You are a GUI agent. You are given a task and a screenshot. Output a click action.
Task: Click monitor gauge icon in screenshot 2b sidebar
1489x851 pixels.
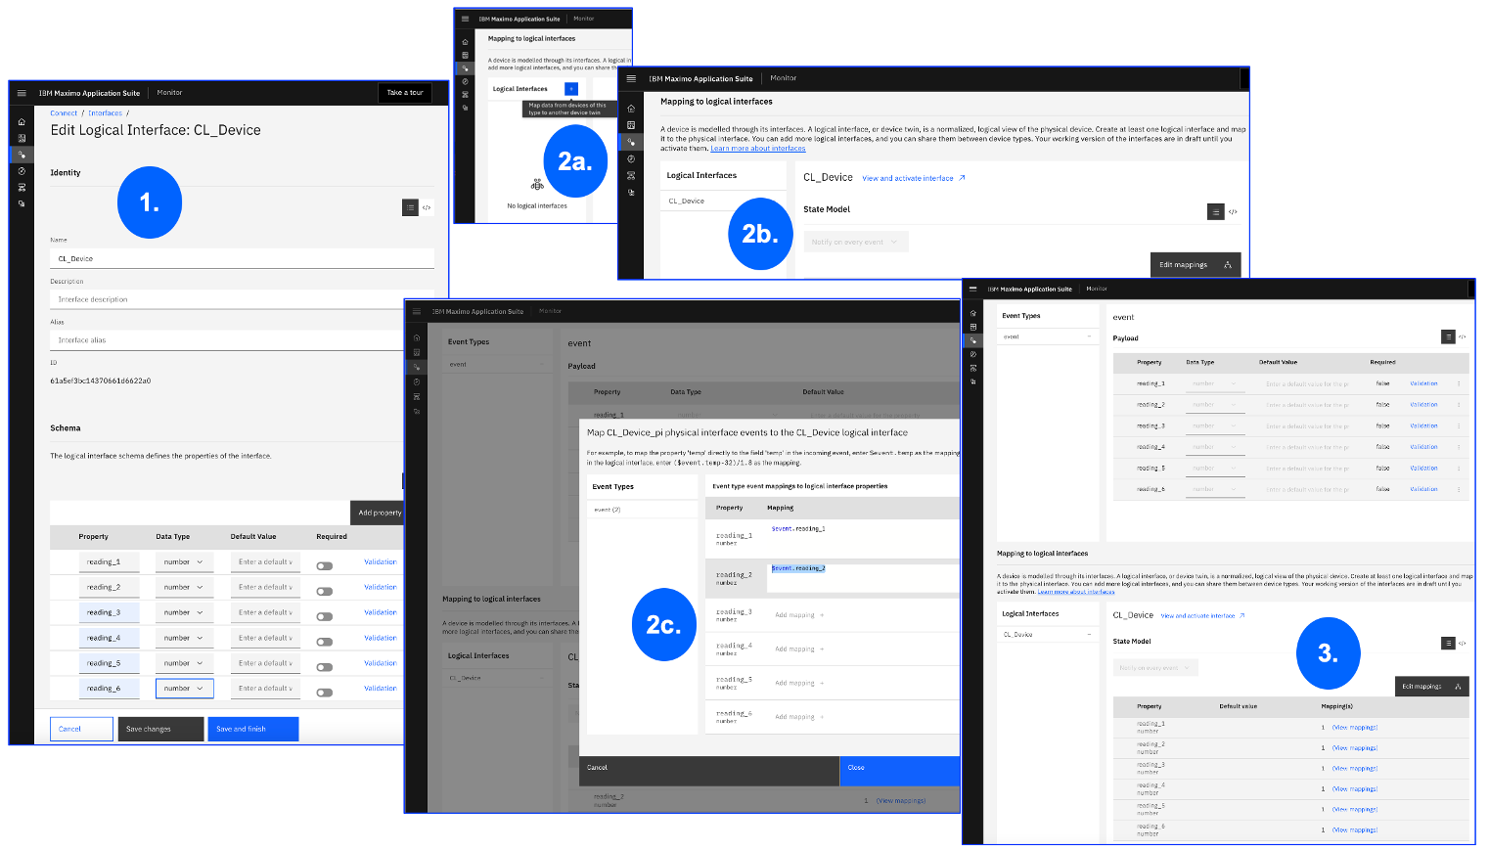click(x=631, y=158)
